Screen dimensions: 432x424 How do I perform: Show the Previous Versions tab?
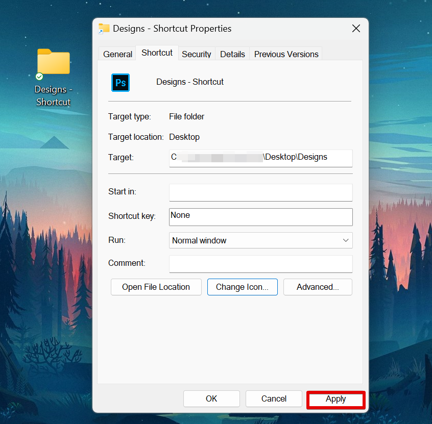coord(286,54)
